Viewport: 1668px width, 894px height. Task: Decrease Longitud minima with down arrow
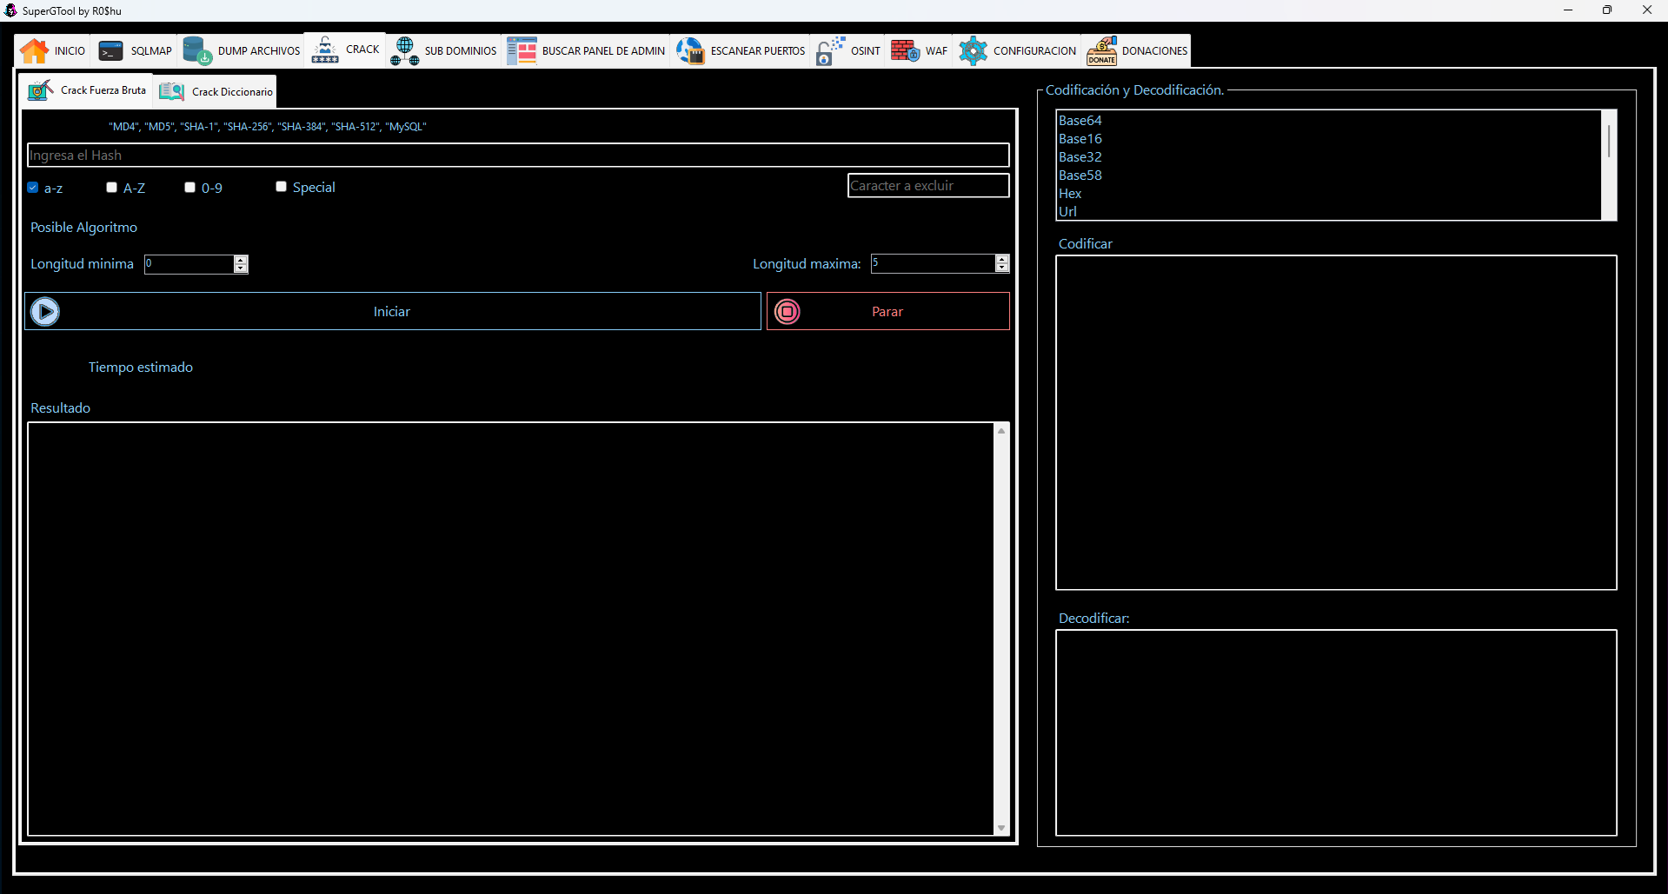coord(241,268)
